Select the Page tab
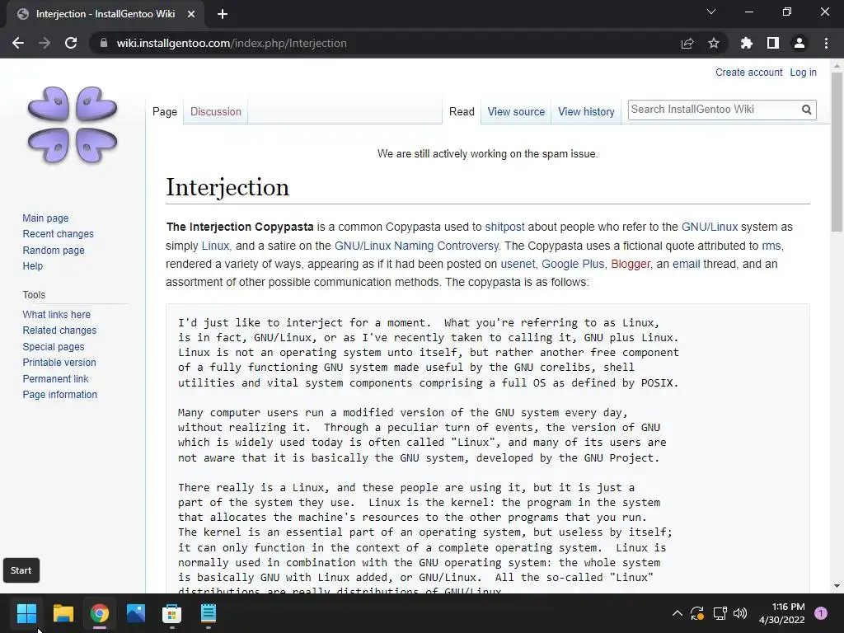844x633 pixels. pos(165,111)
